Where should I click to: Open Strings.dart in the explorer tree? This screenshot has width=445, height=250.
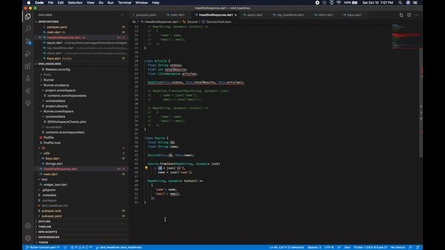click(54, 164)
